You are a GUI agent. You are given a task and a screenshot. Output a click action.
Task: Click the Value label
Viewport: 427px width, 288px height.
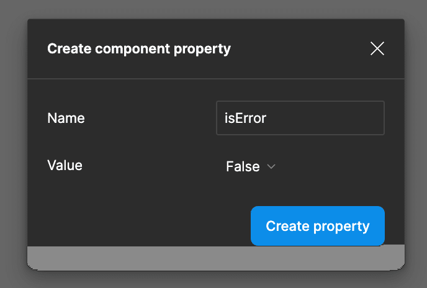pyautogui.click(x=65, y=166)
